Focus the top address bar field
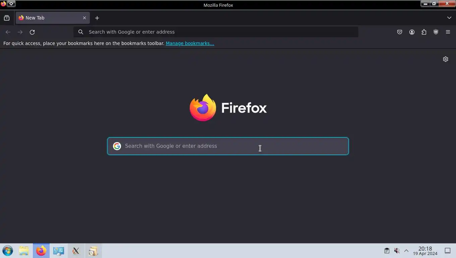This screenshot has height=258, width=456. (x=216, y=32)
